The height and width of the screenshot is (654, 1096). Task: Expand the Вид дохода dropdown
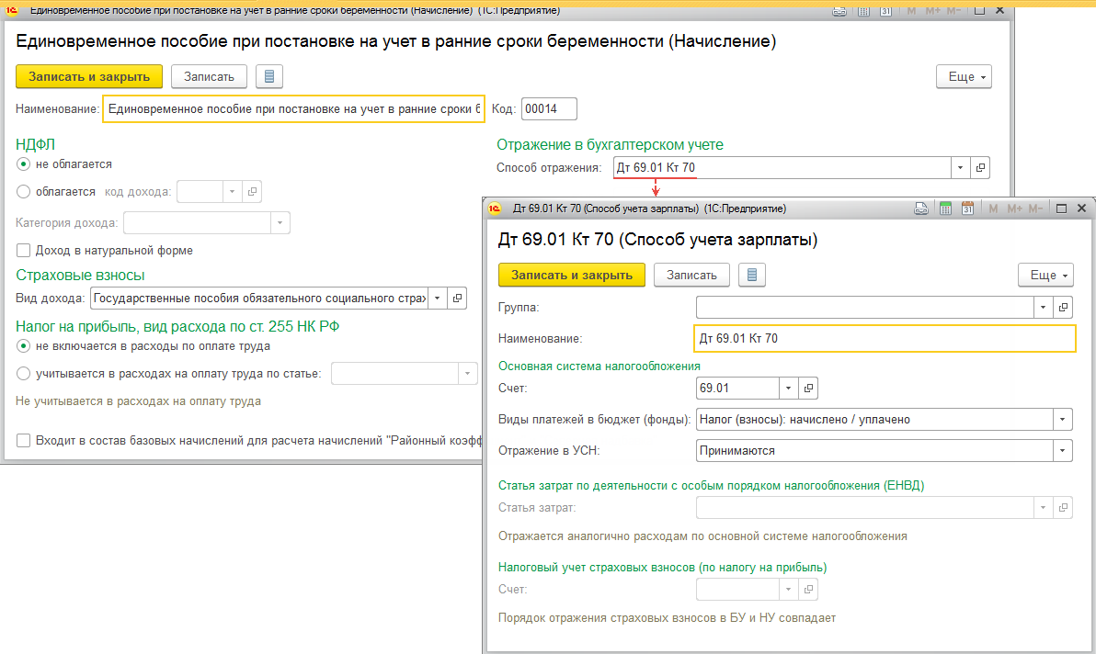(x=438, y=298)
